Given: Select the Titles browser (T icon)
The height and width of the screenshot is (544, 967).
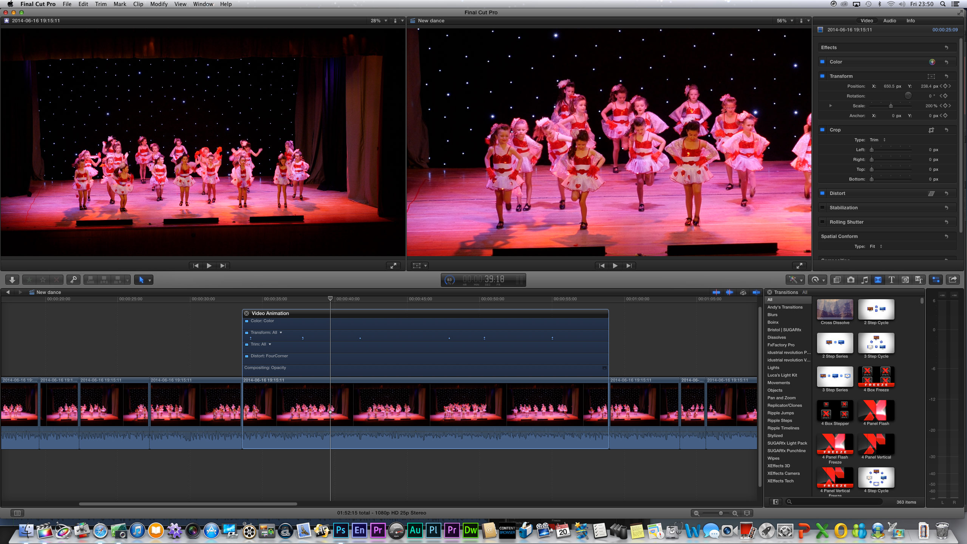Looking at the screenshot, I should click(891, 280).
